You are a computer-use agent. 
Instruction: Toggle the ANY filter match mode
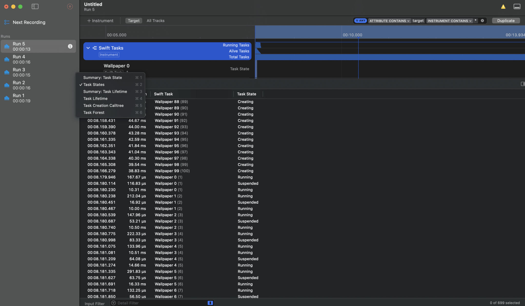[x=360, y=21]
